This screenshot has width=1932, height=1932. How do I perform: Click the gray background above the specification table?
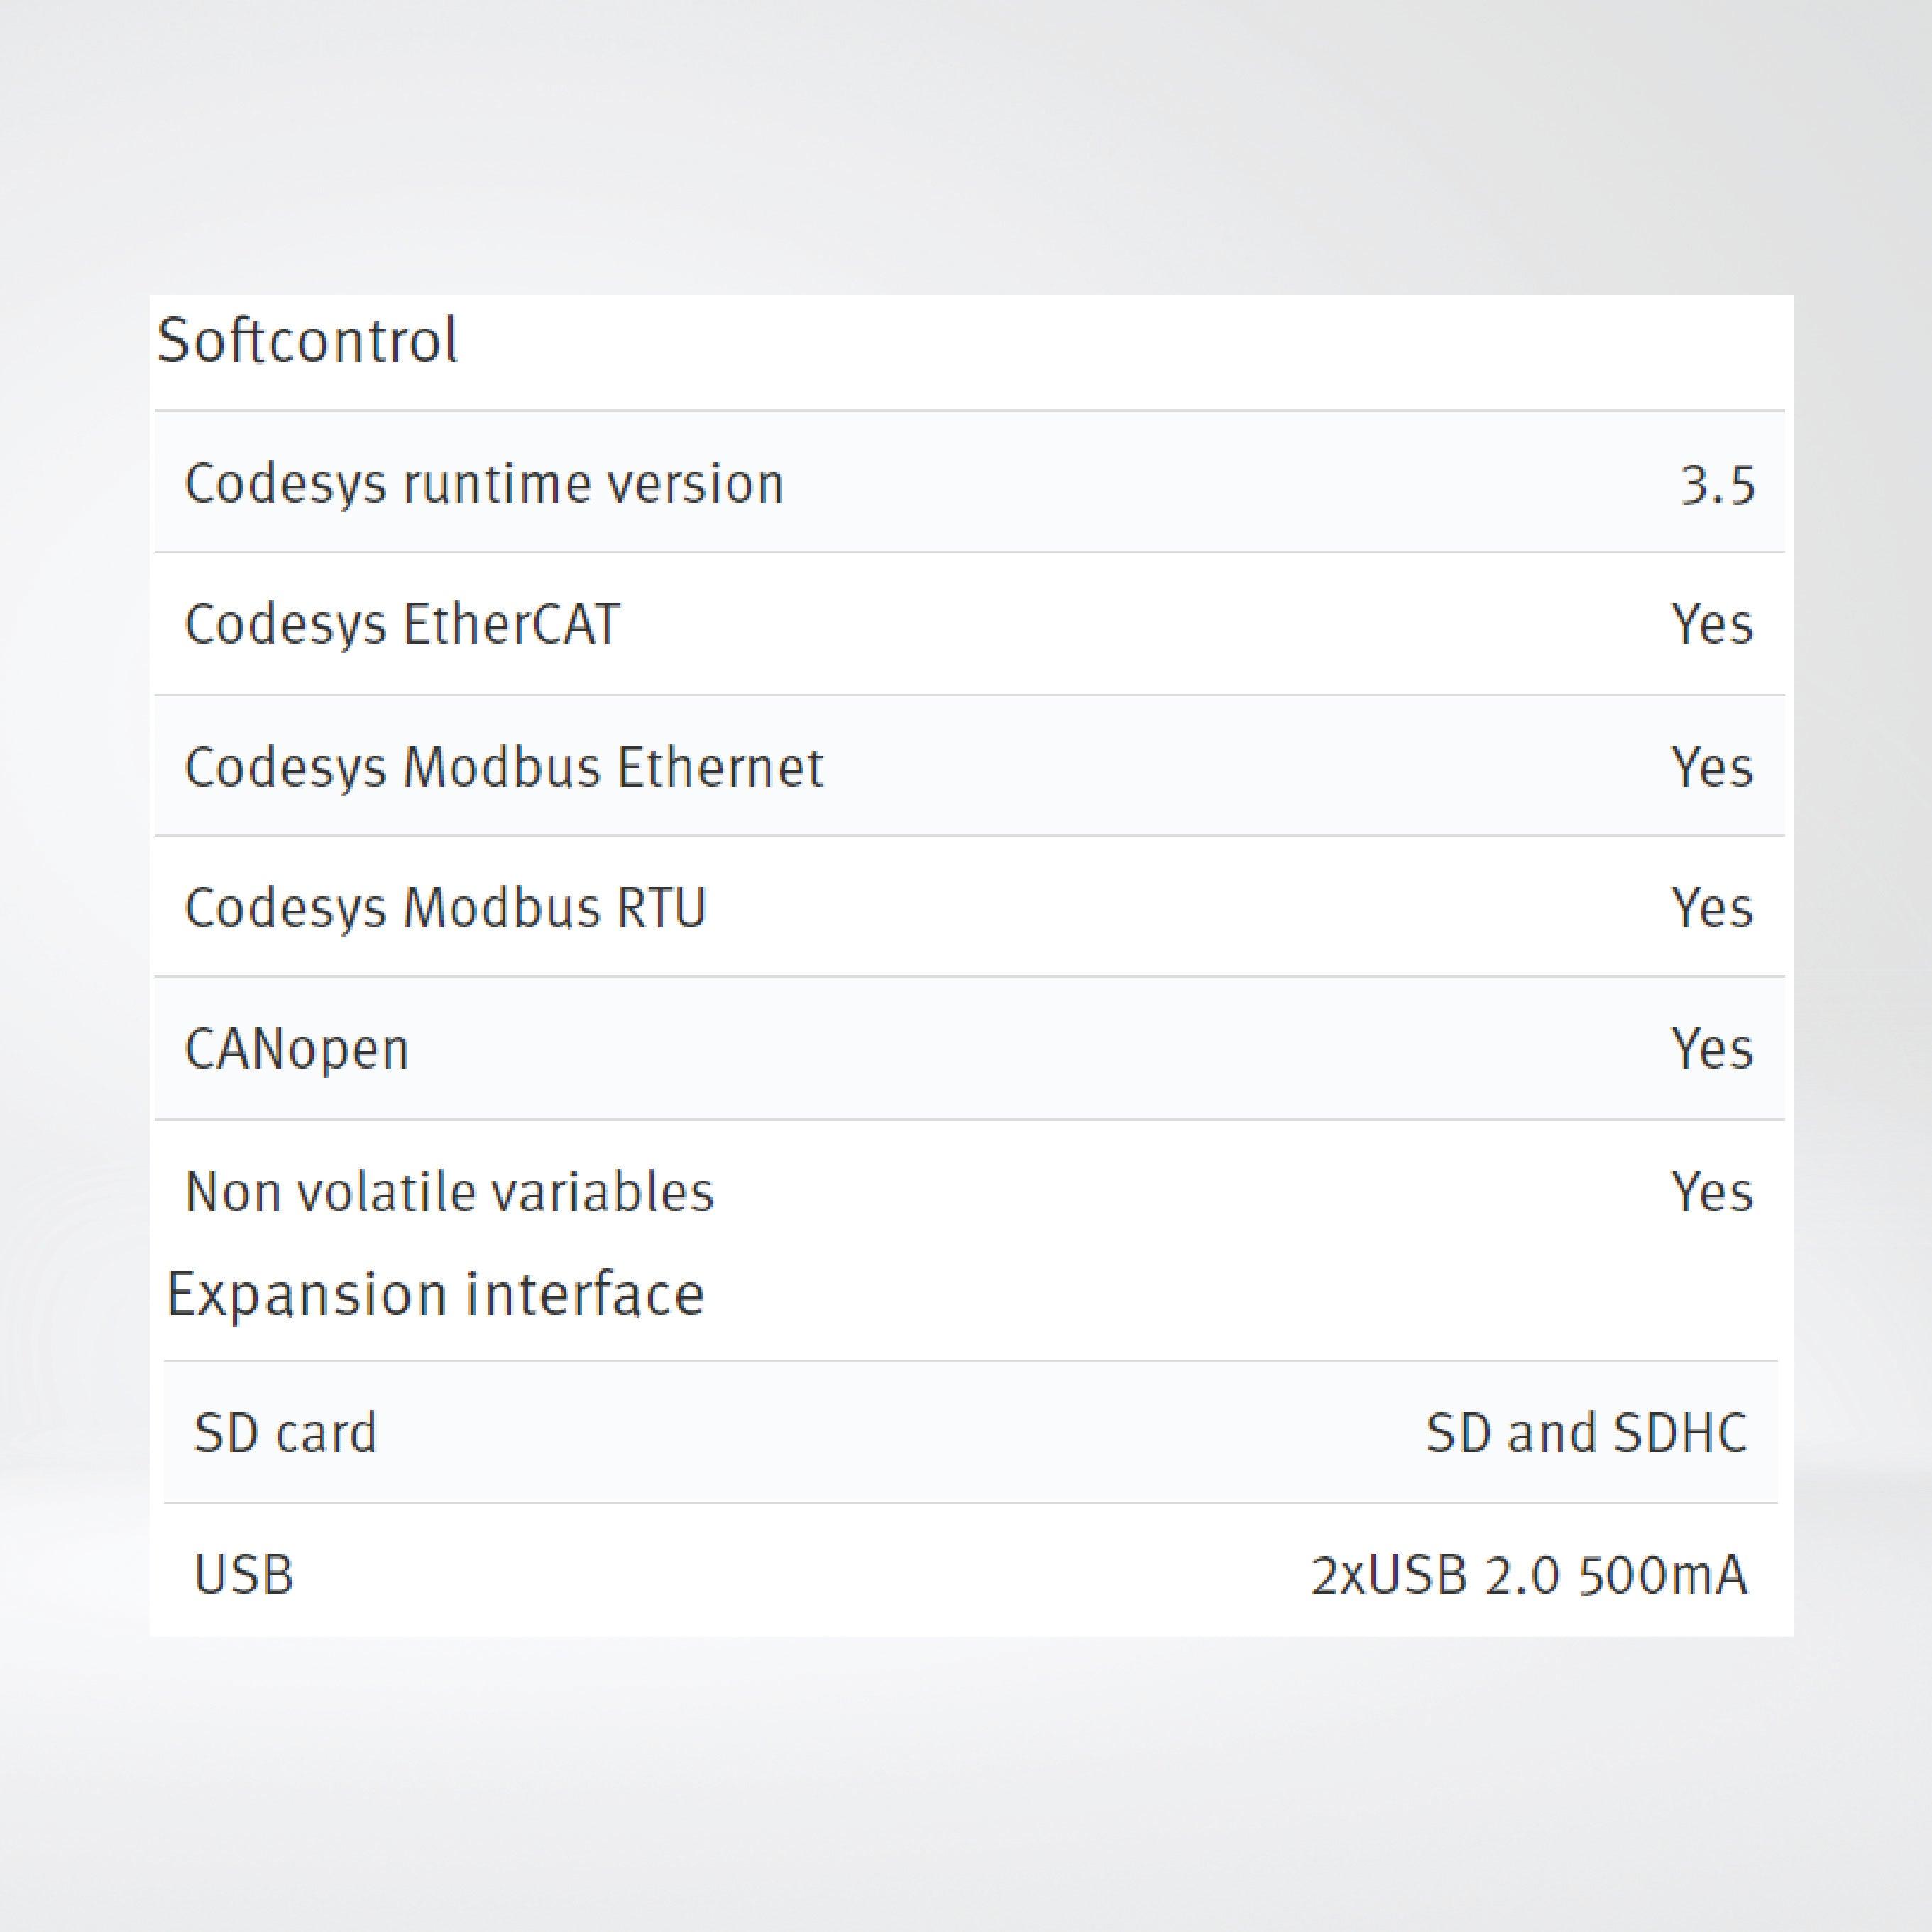coord(965,150)
